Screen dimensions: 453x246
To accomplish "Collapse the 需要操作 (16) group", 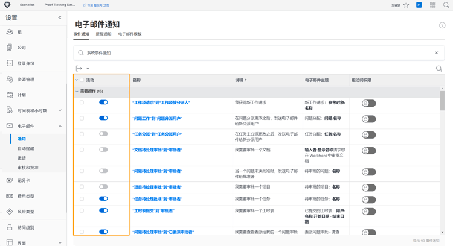I will pyautogui.click(x=77, y=92).
